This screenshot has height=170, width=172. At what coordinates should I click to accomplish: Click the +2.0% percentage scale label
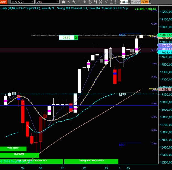[154, 24]
